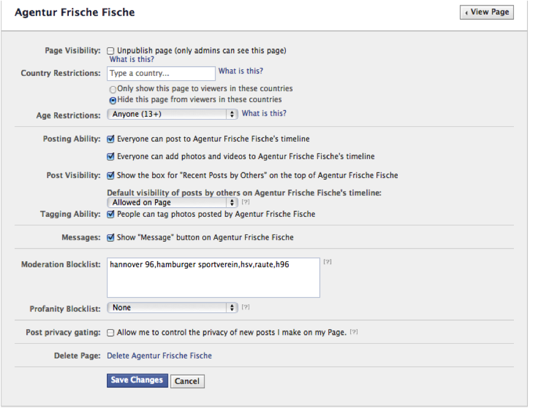Click the help icon beside Allowed on Page dropdown
The width and height of the screenshot is (537, 410).
click(x=245, y=202)
